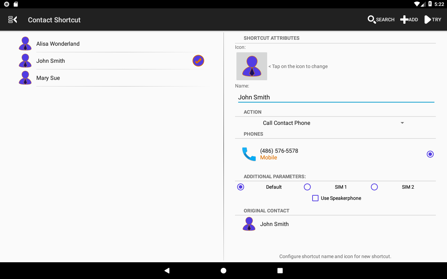Click Mary Sue's avatar icon
The height and width of the screenshot is (279, 447).
point(25,78)
